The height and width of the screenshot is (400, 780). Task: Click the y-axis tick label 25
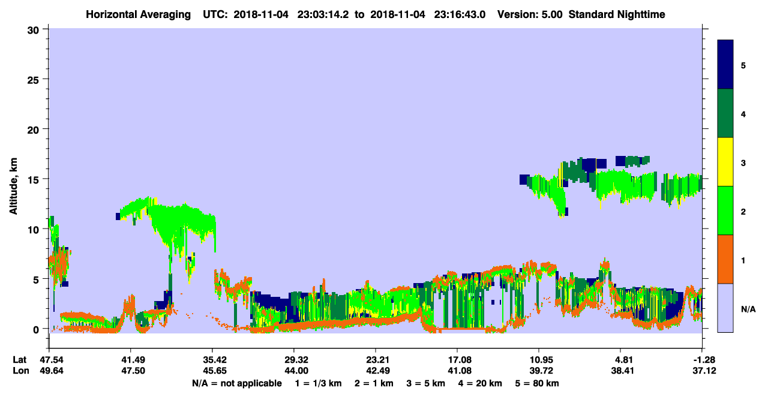[x=35, y=79]
